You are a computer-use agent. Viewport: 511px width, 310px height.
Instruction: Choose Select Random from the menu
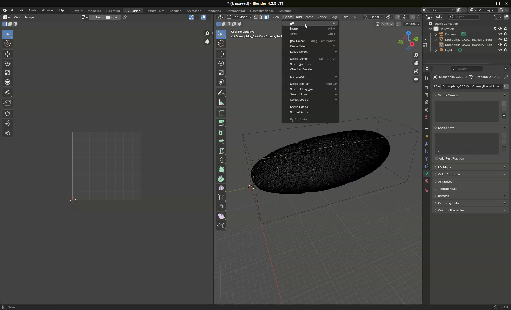coord(300,64)
